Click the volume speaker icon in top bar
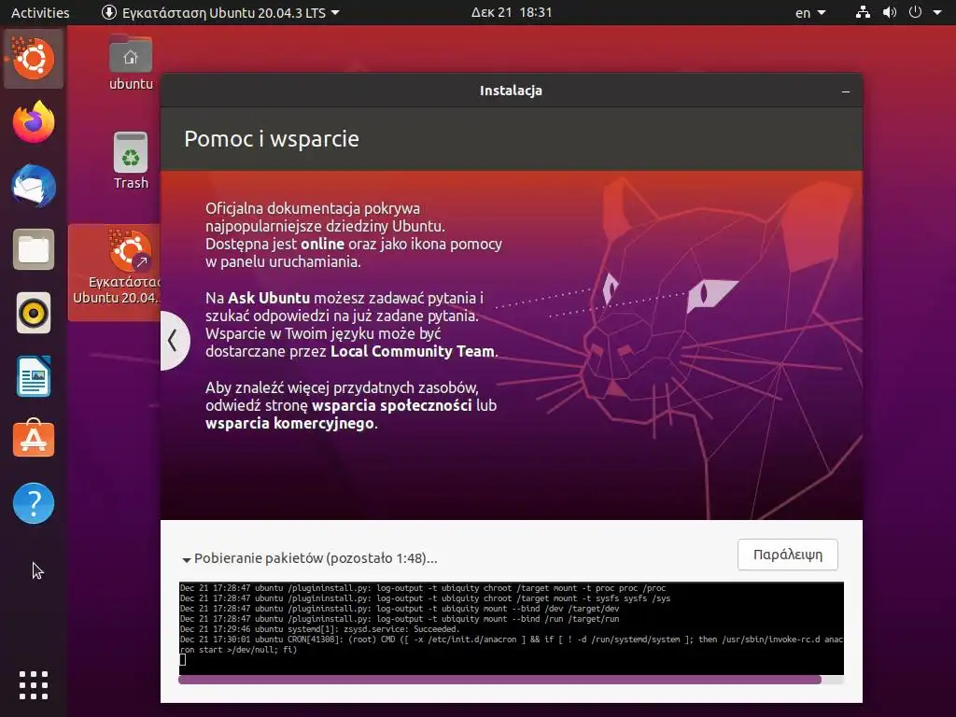The height and width of the screenshot is (717, 956). point(890,12)
